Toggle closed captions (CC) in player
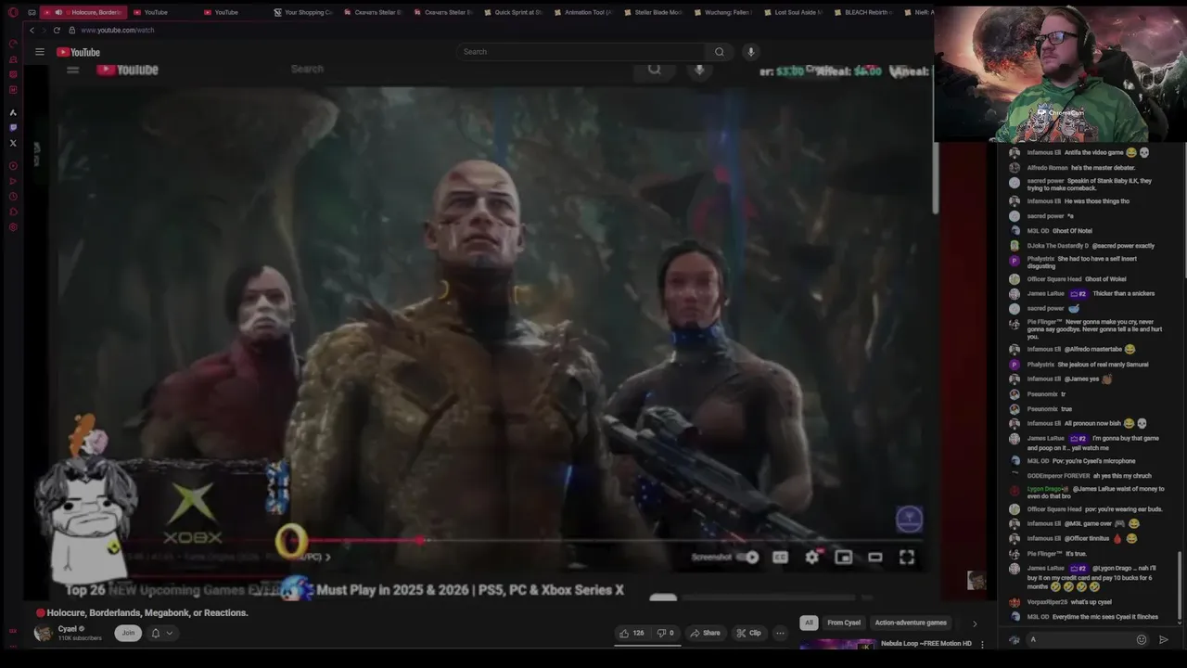The image size is (1187, 668). (x=781, y=558)
